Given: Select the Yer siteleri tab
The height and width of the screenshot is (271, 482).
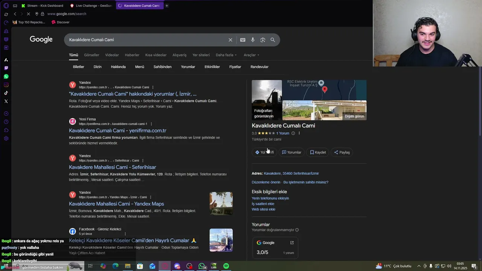Looking at the screenshot, I should click(201, 55).
